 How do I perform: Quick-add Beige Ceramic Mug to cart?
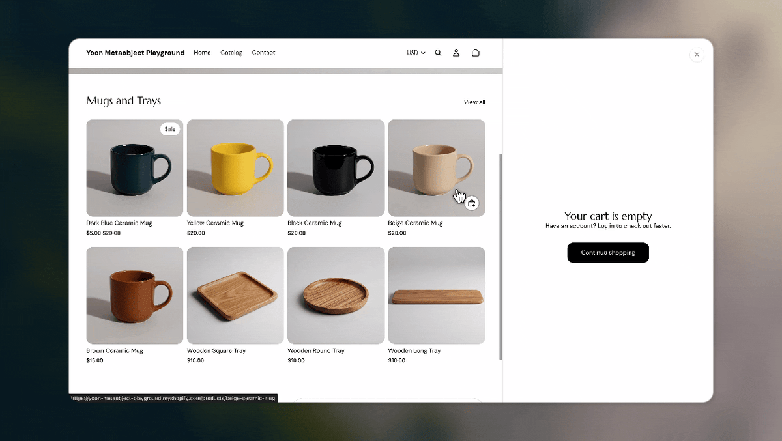[x=472, y=203]
